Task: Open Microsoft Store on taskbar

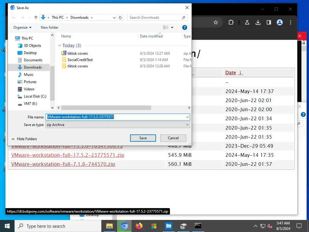Action: point(154,226)
